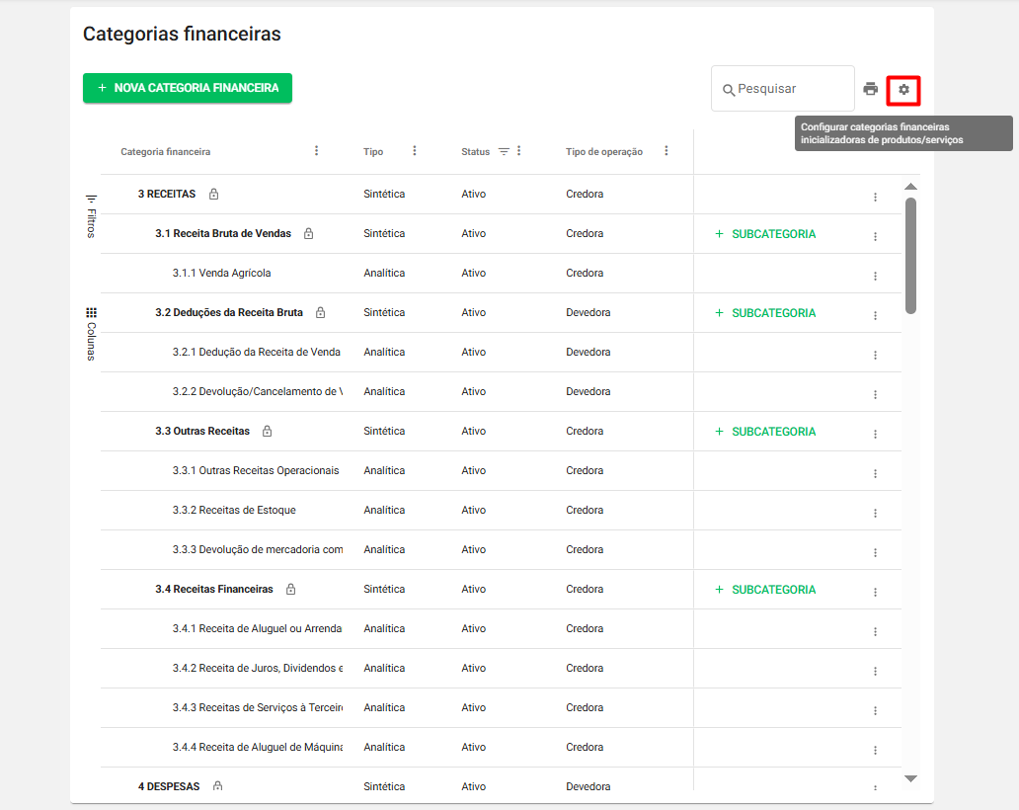Open row options for 3.3.2 Receitas de Estoque
Image resolution: width=1019 pixels, height=810 pixels.
click(875, 513)
